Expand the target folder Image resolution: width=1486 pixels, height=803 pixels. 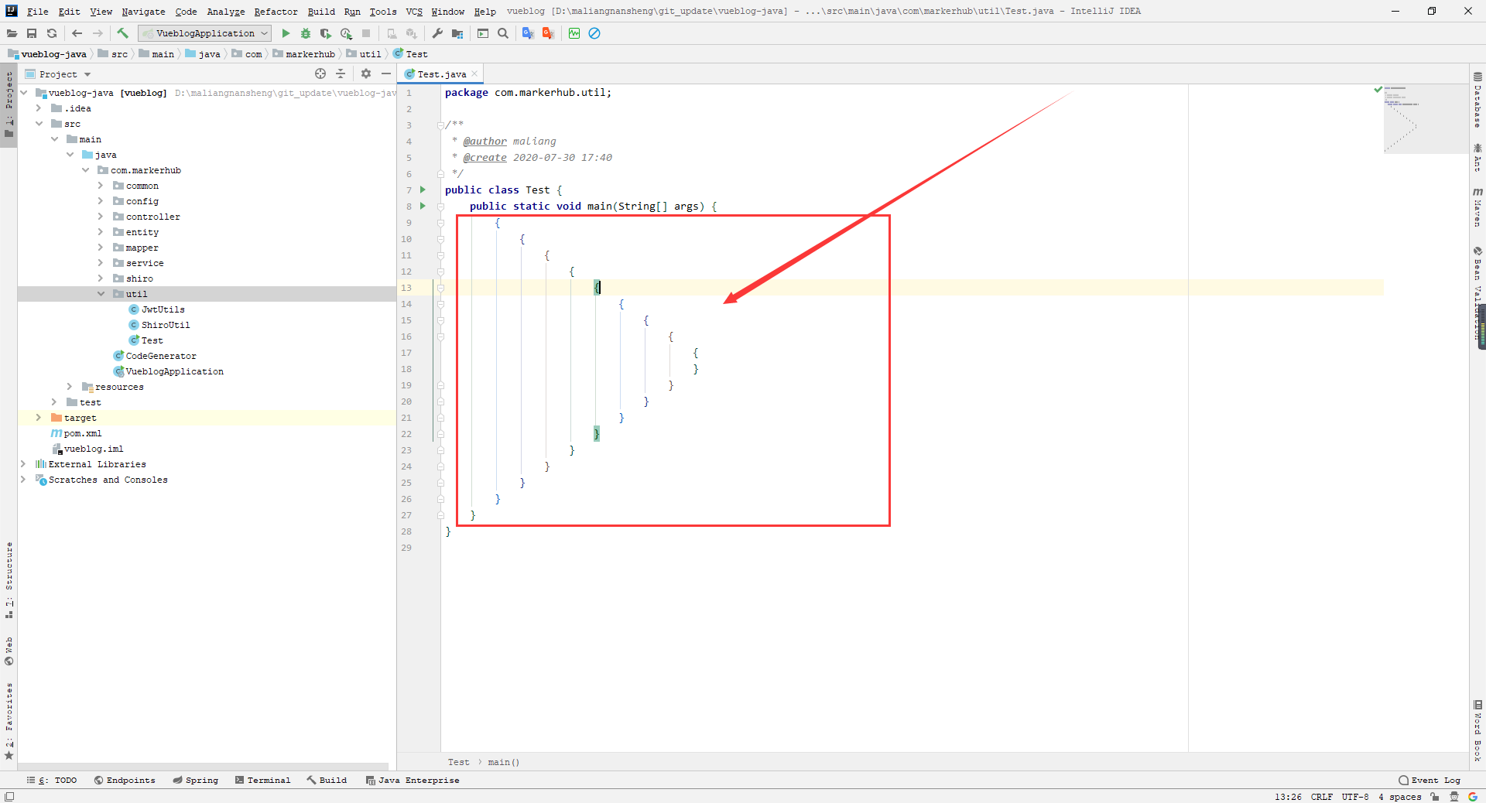[39, 418]
